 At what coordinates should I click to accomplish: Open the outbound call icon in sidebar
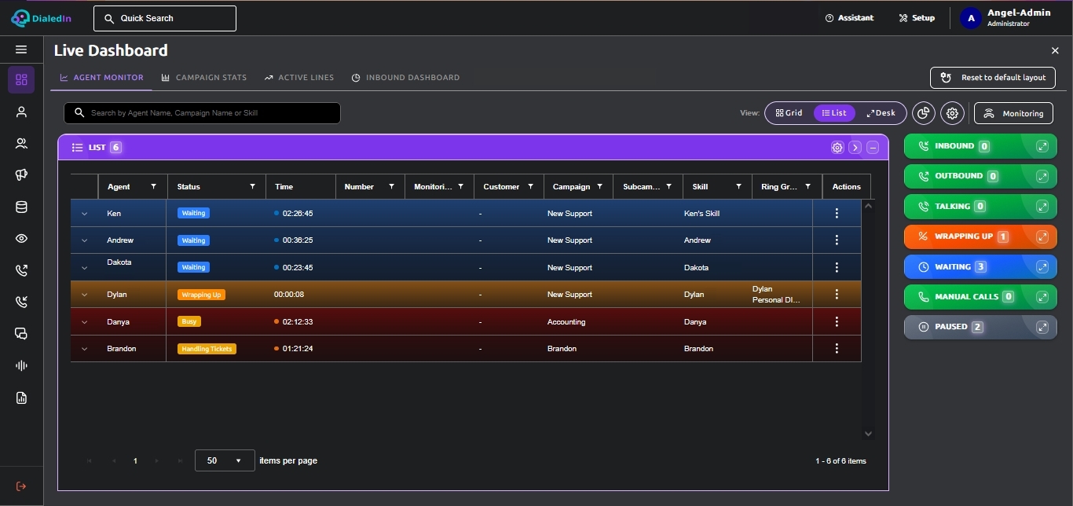(x=21, y=270)
